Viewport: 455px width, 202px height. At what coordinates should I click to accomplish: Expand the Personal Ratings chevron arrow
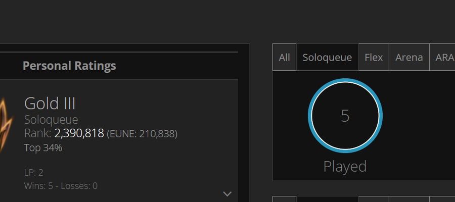tap(227, 193)
